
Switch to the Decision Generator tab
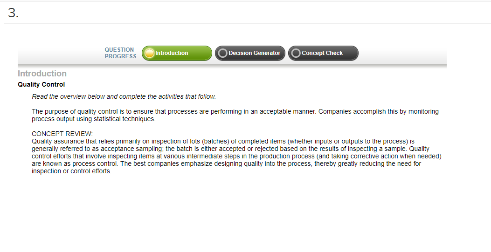250,53
